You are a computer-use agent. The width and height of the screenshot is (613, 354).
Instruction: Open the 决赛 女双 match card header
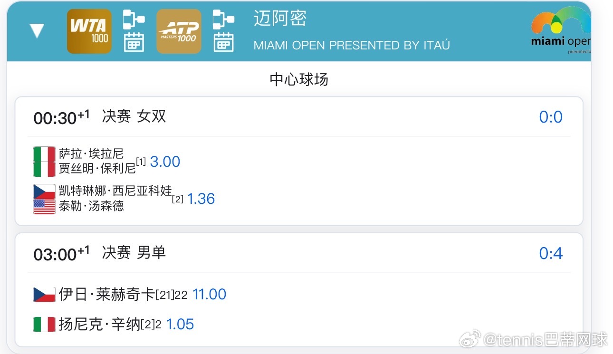[299, 117]
